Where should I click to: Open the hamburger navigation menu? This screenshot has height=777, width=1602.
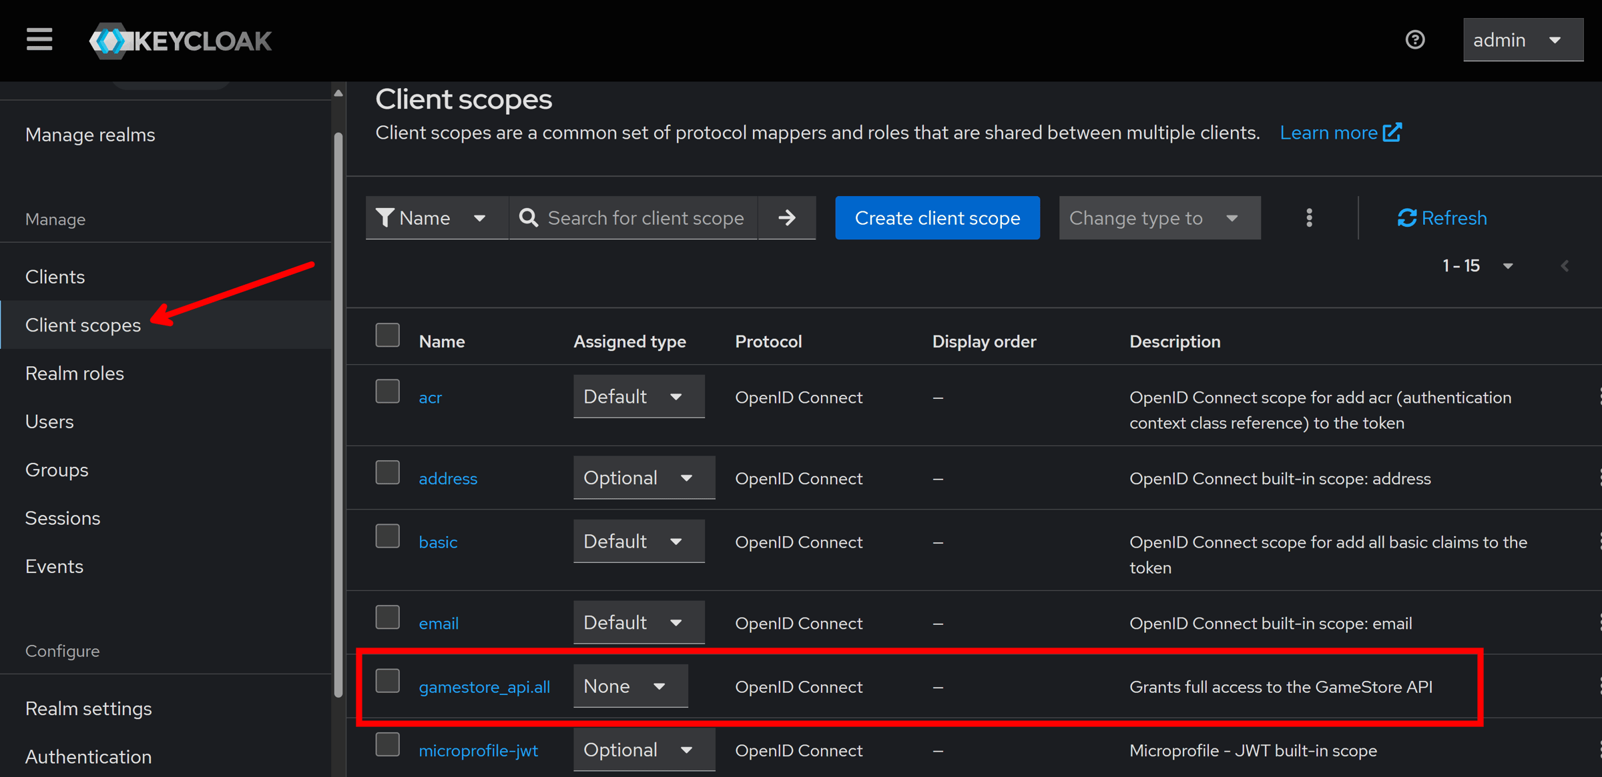39,40
